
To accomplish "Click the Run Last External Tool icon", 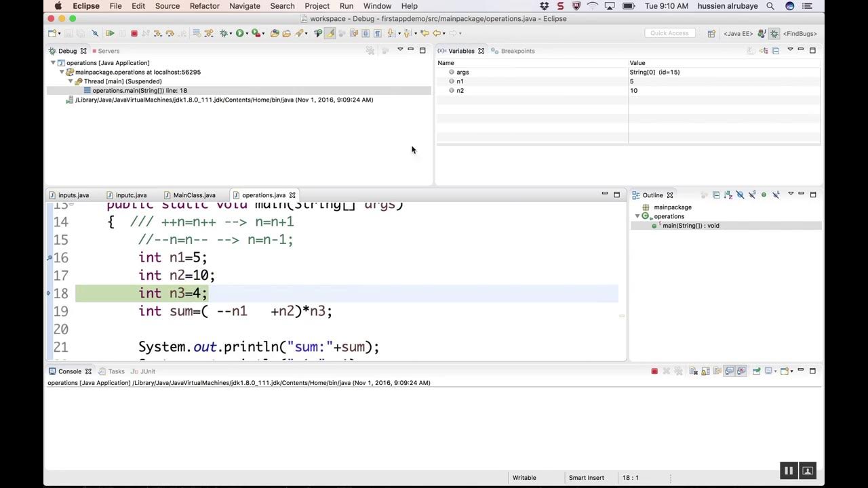I will point(255,33).
